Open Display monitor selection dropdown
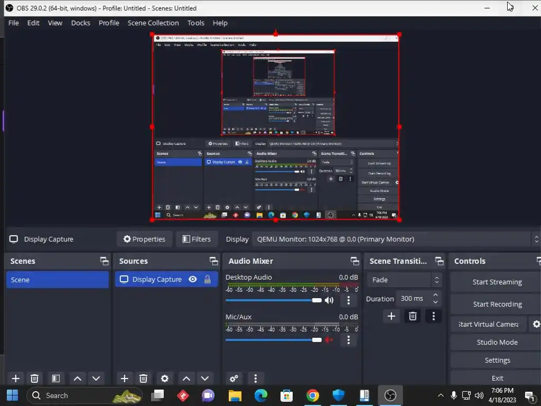 [x=396, y=239]
